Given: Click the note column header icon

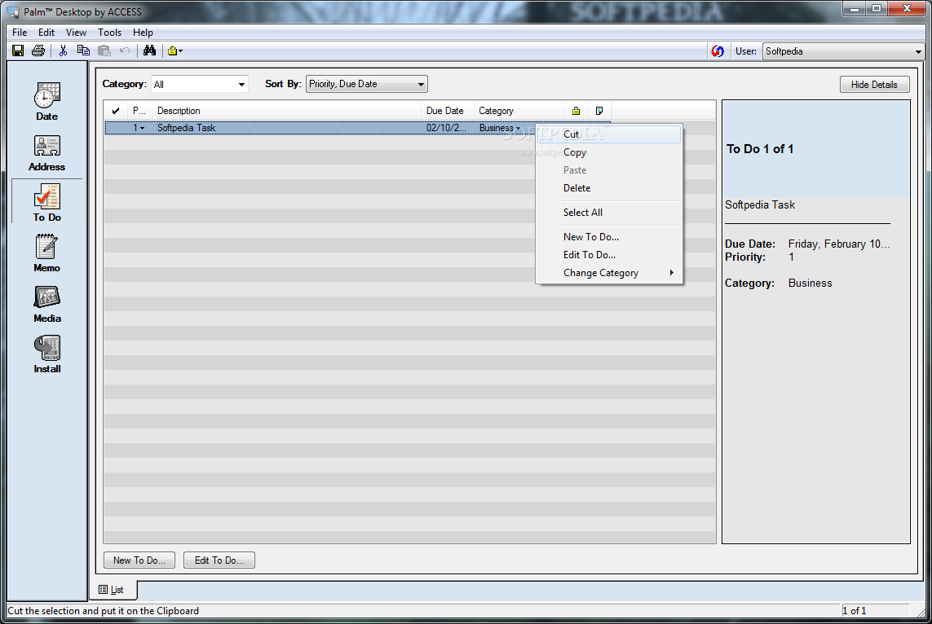Looking at the screenshot, I should (599, 111).
